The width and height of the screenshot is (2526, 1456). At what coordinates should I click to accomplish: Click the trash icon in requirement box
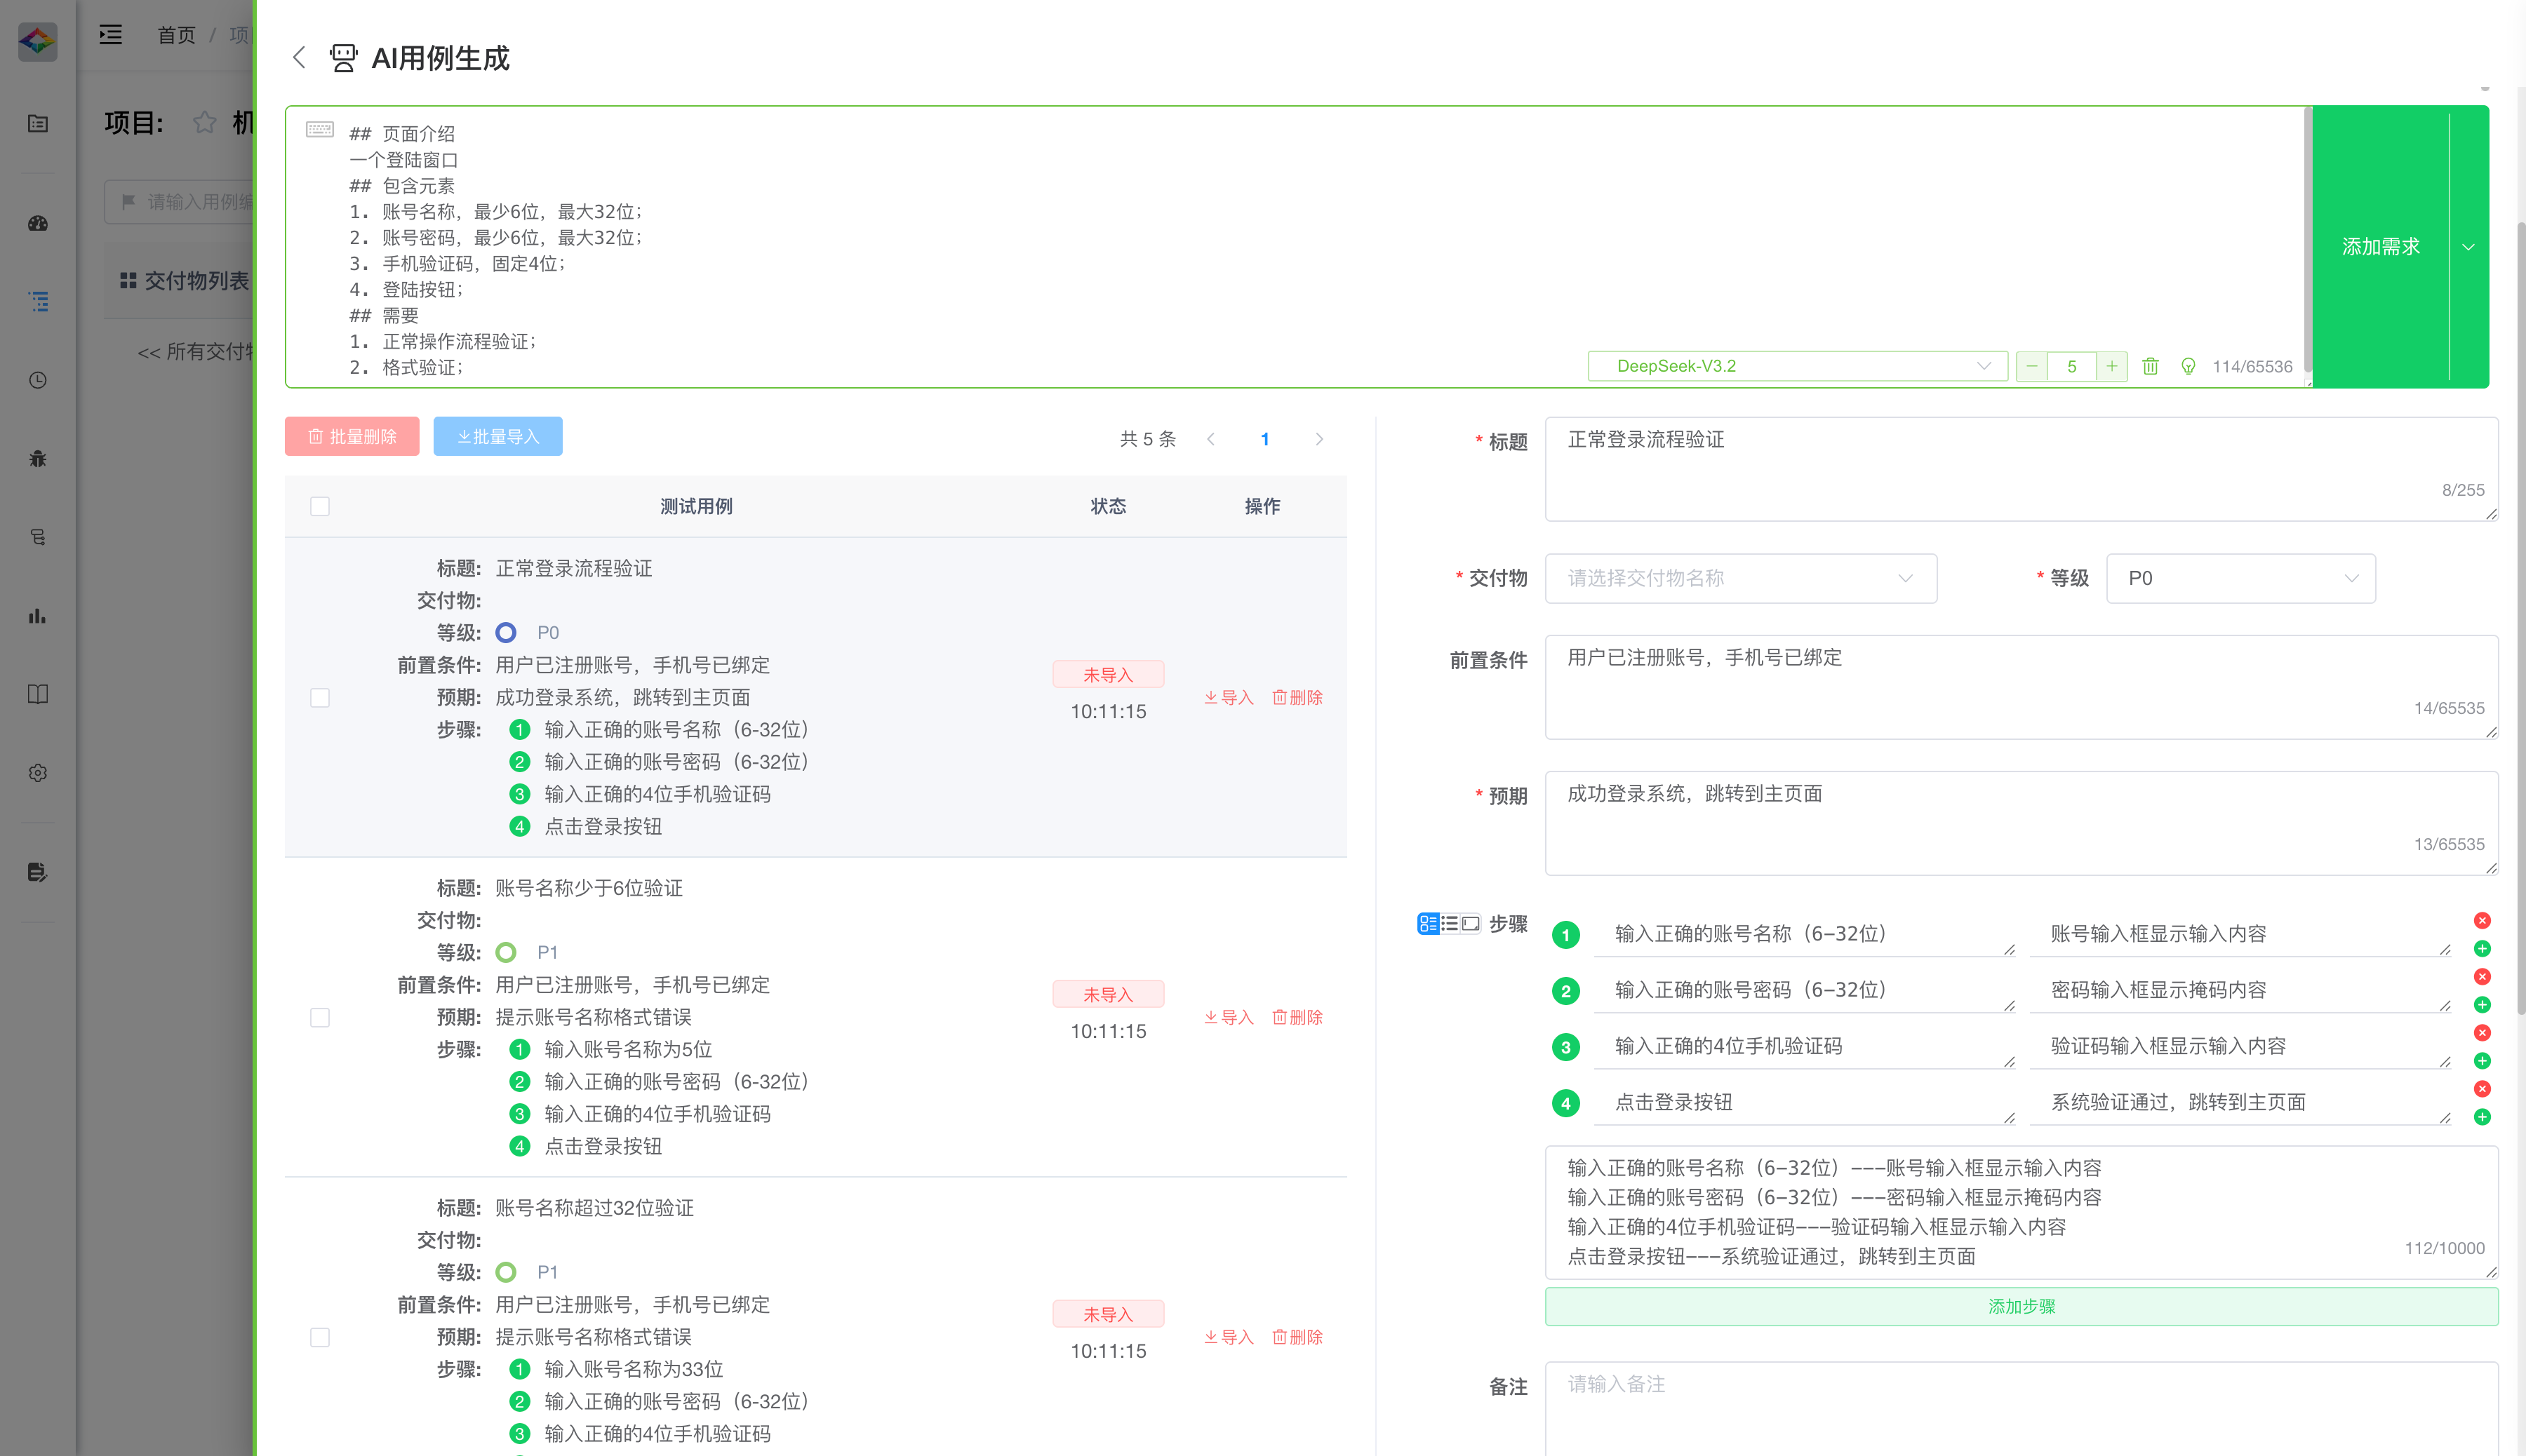tap(2150, 366)
